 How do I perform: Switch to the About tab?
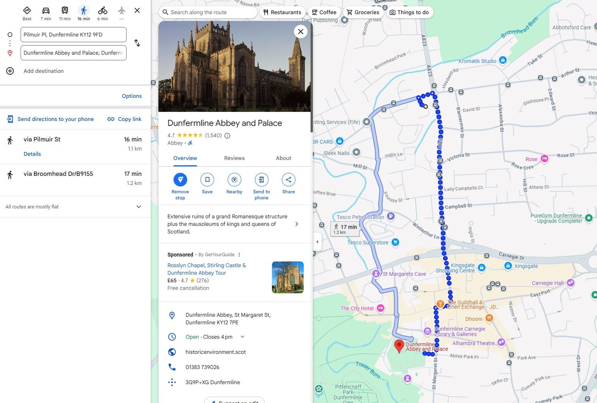[283, 158]
